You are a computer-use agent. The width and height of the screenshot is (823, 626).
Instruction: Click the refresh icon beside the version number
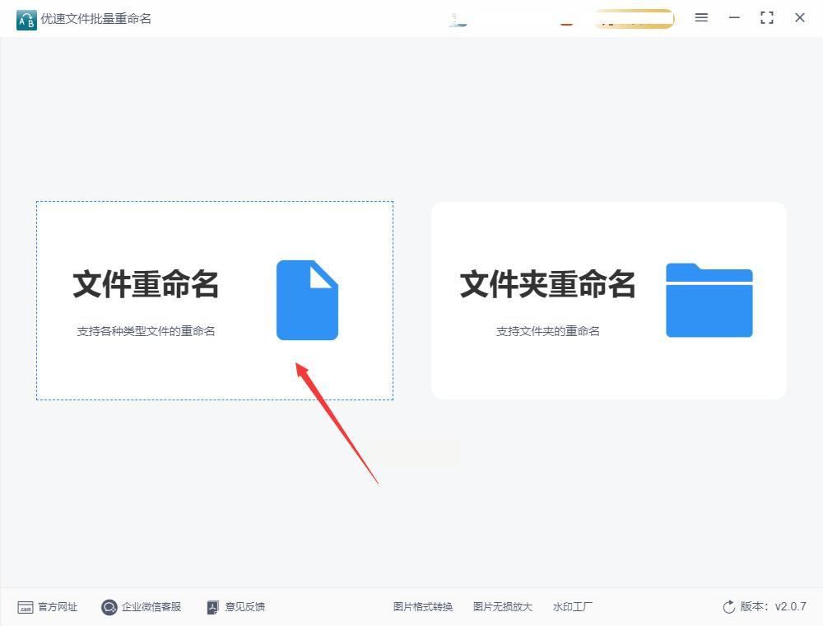[728, 607]
